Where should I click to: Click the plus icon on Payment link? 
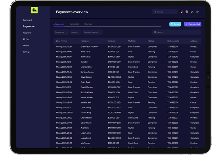tap(186, 24)
